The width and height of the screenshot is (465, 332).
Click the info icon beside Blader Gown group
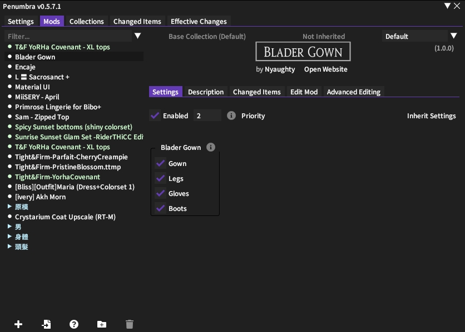[210, 147]
